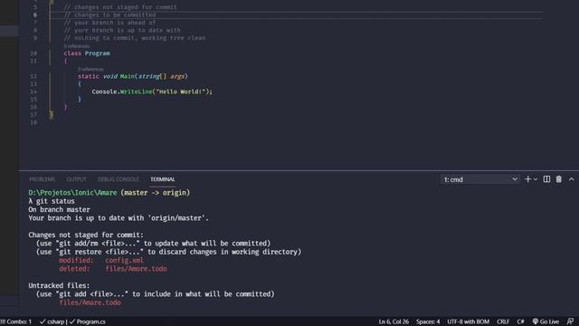Click 'On branch master' terminal line
Image resolution: width=579 pixels, height=326 pixels.
(59, 209)
